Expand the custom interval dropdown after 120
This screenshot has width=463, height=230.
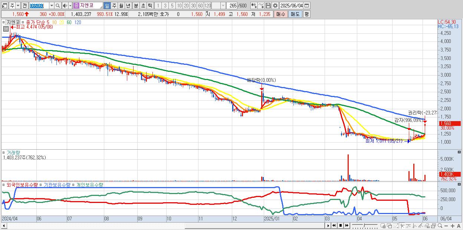point(223,6)
